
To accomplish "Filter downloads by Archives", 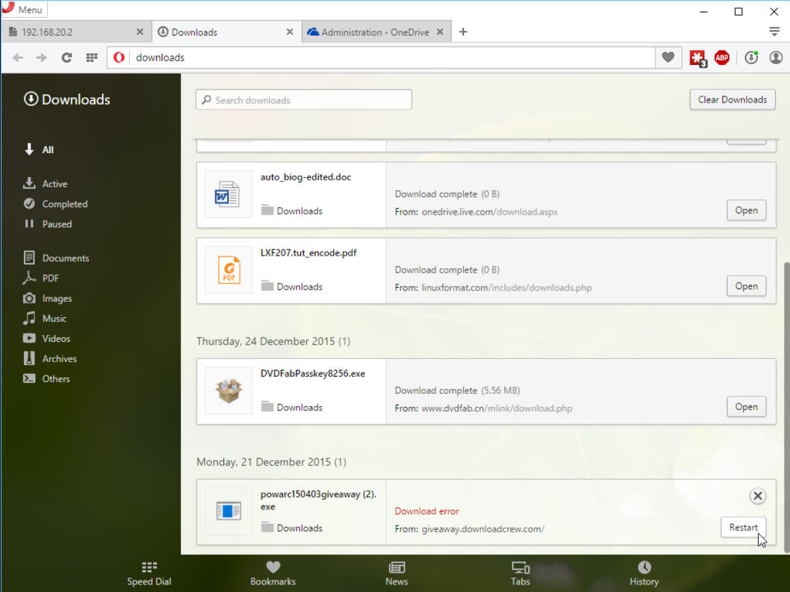I will coord(49,359).
